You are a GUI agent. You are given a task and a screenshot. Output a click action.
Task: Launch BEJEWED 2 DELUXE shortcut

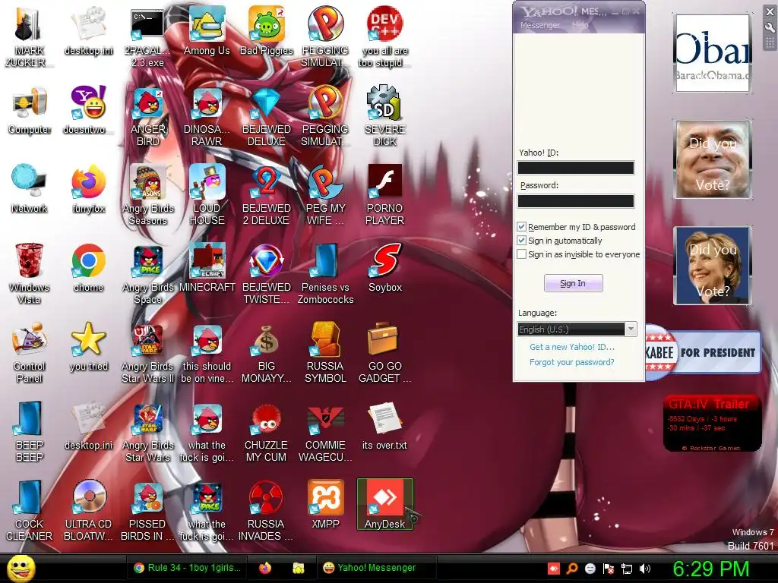pyautogui.click(x=267, y=195)
